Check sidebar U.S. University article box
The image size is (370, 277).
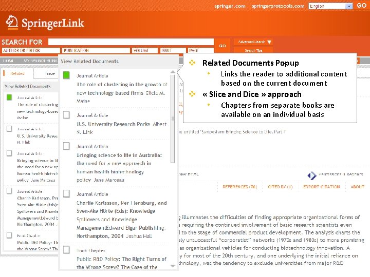click(x=9, y=129)
